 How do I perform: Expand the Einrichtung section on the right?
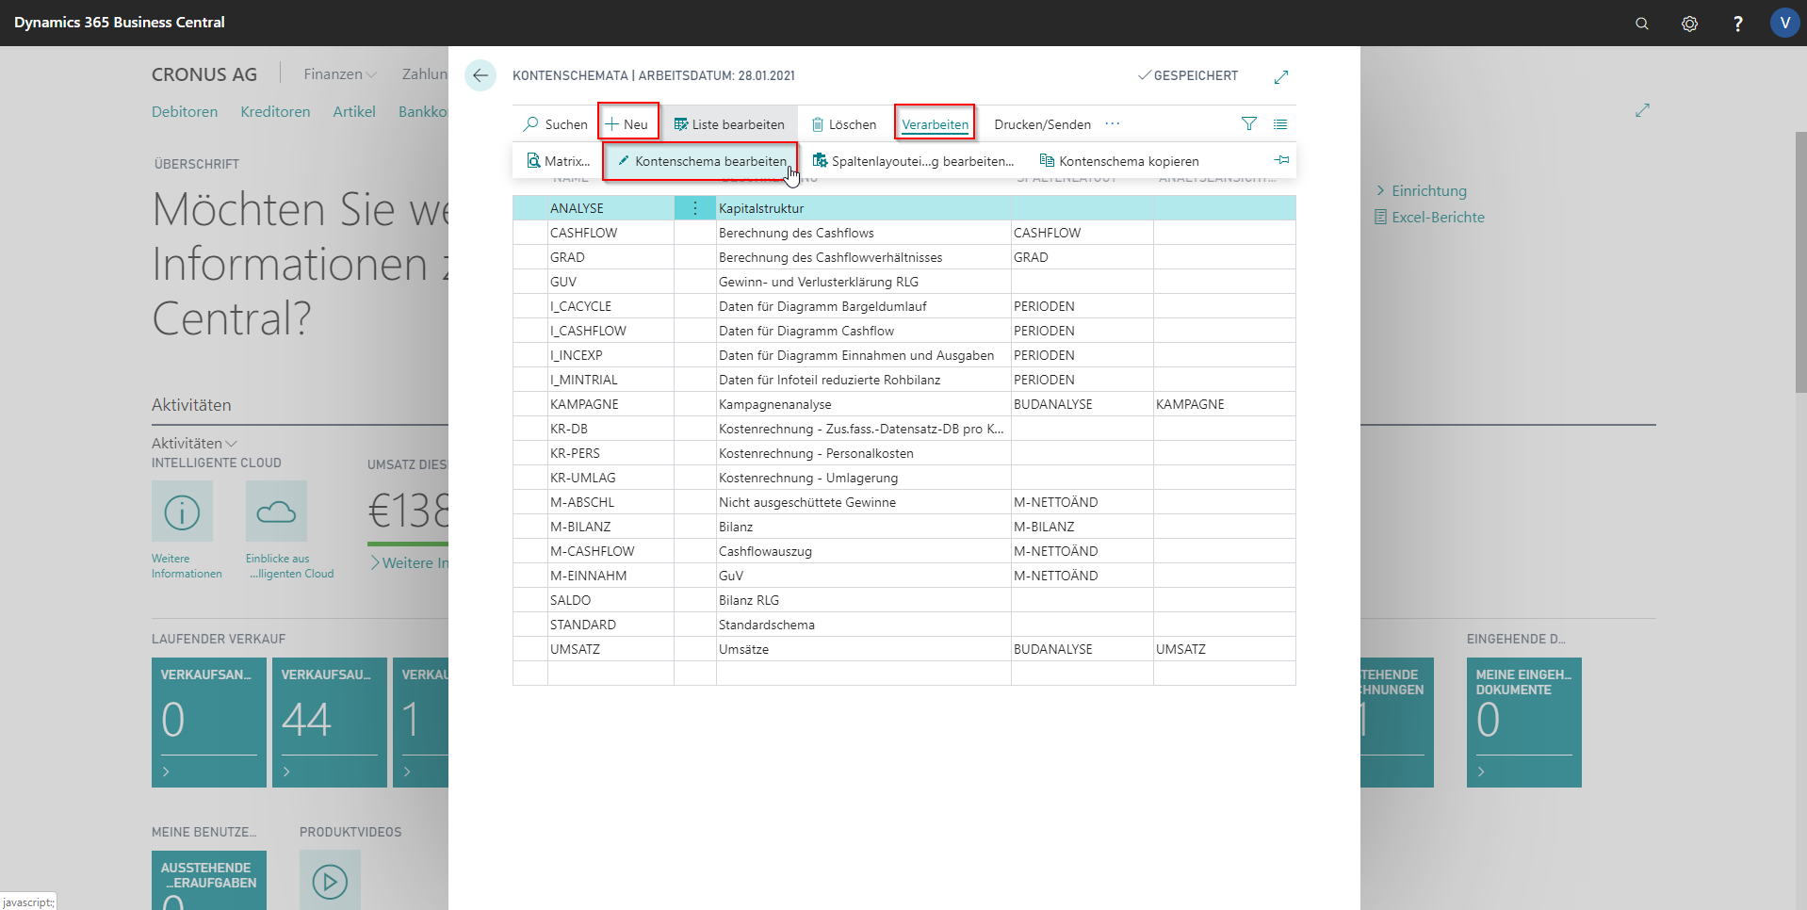[1422, 191]
